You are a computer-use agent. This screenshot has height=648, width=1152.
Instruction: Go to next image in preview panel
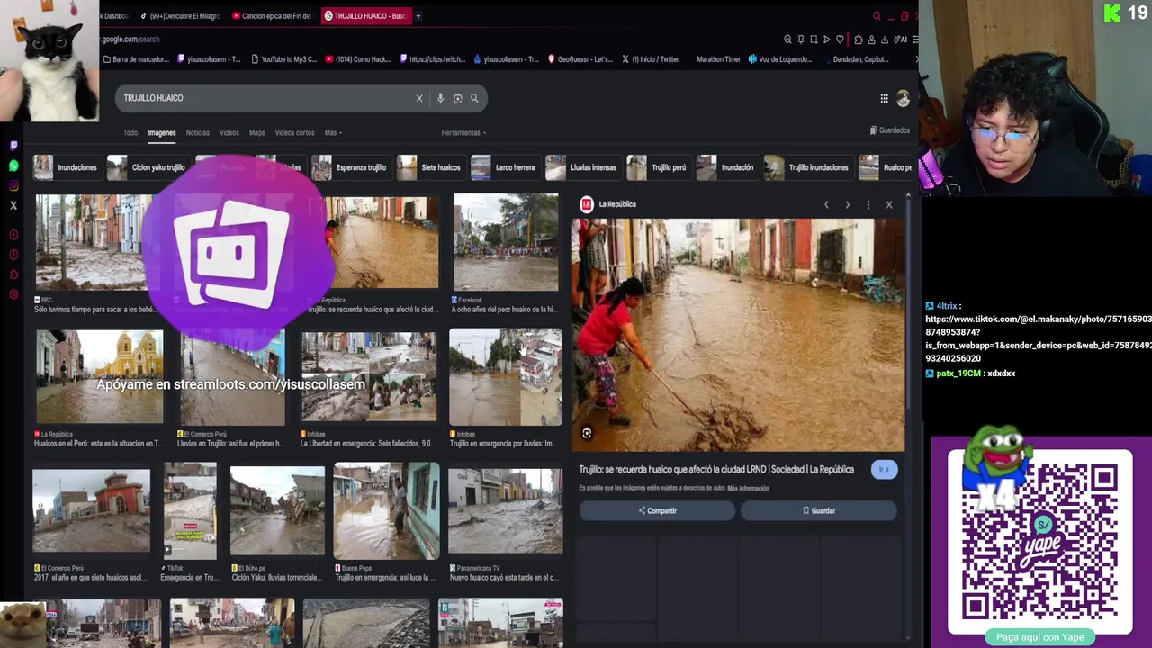[847, 205]
